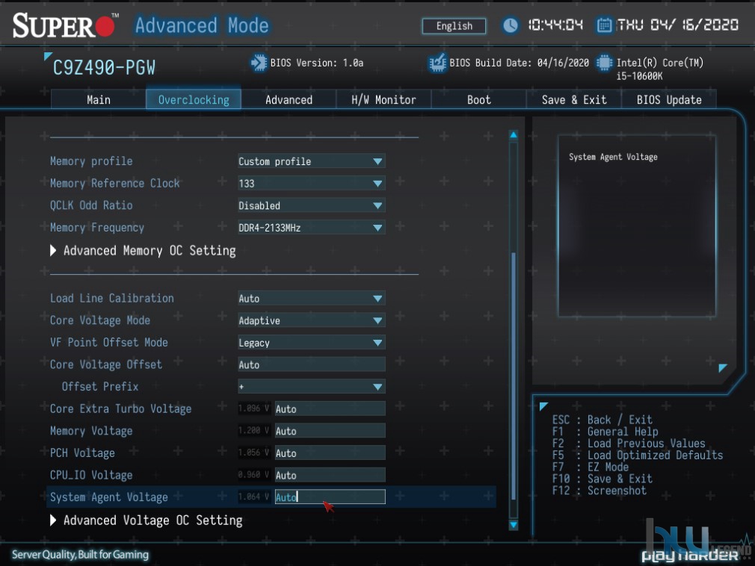Open the Memory profile dropdown
Screen dimensions: 755x566
point(312,161)
